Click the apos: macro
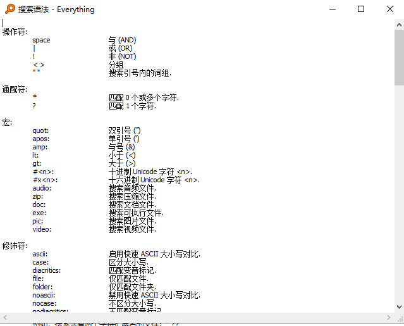 click(40, 139)
